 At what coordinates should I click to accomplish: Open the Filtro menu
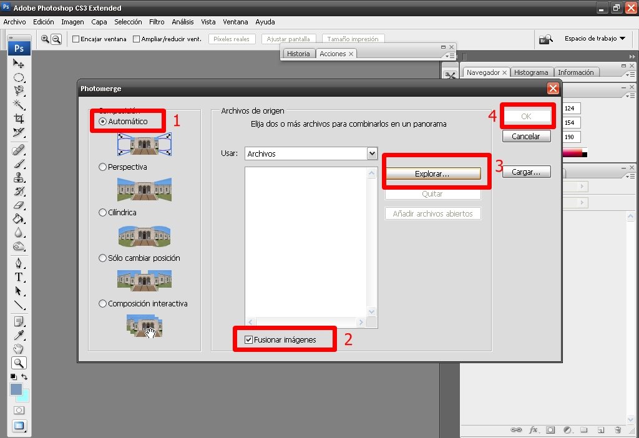(x=157, y=22)
